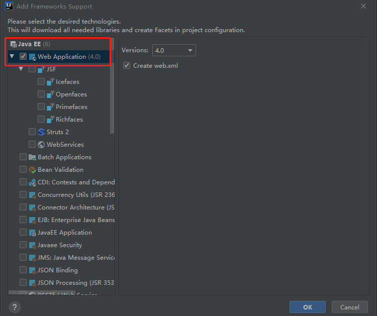Click OK to add frameworks
This screenshot has height=316, width=377.
point(308,307)
